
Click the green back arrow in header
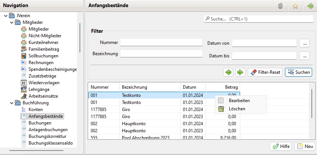(310, 6)
